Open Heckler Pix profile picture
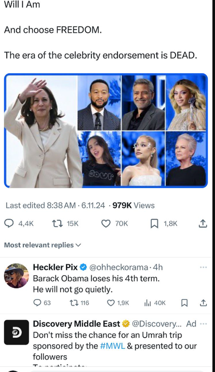Screen dimensions: 215x372 [16, 276]
